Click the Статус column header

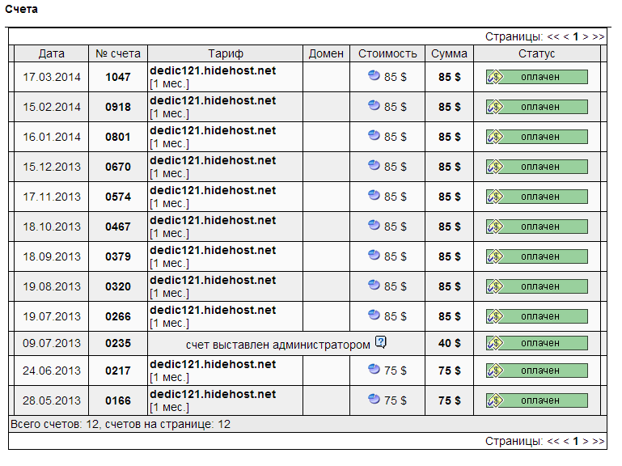(537, 53)
